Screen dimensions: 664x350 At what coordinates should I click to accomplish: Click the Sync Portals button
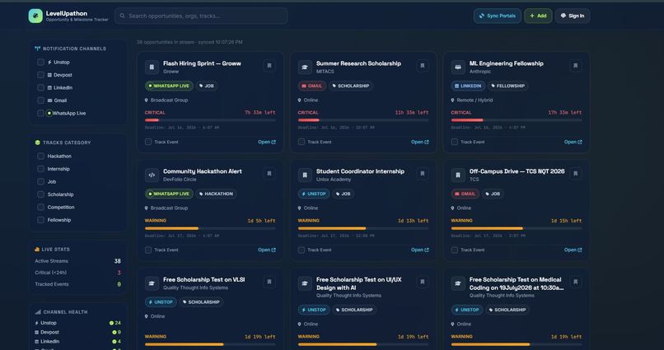pos(497,16)
